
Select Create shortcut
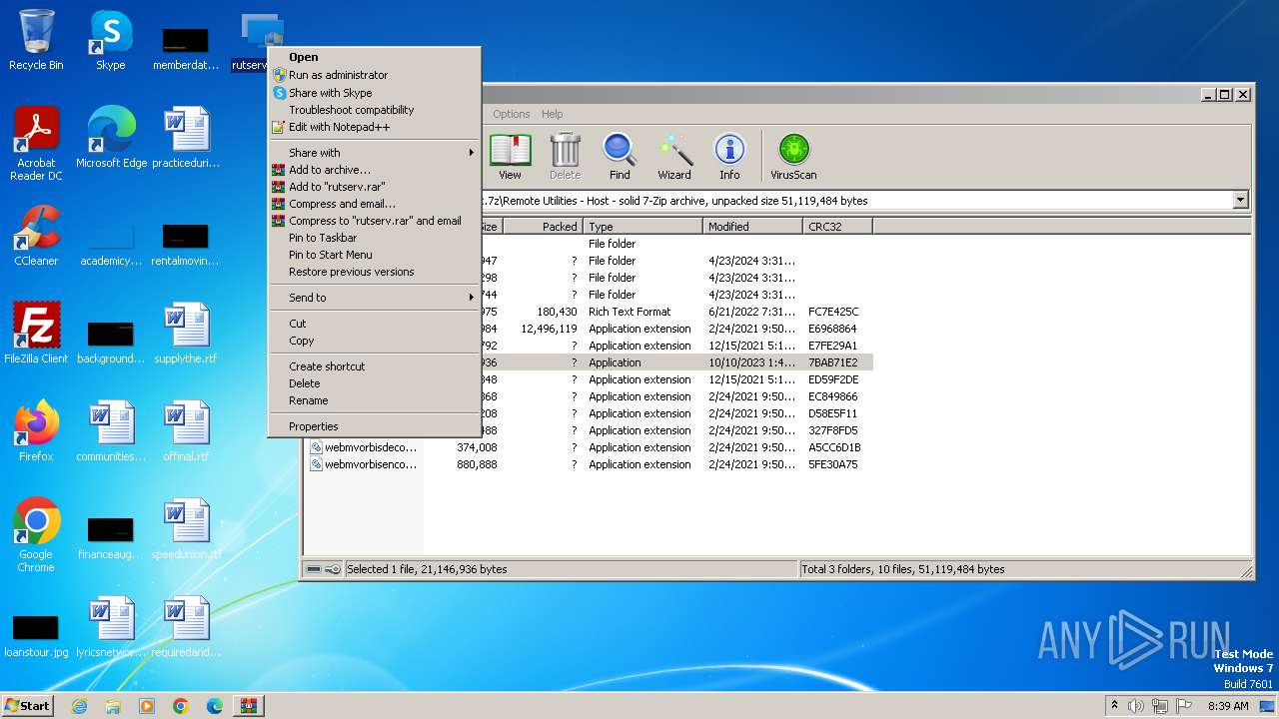[375, 366]
